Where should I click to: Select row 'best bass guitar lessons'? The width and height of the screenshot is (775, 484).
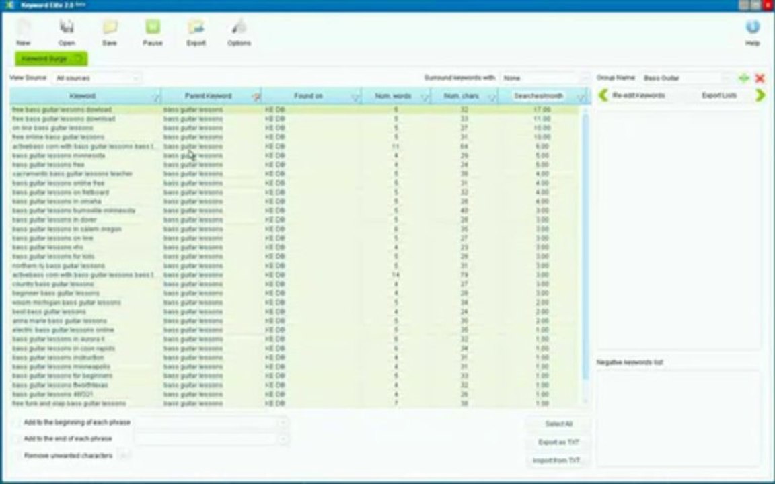pos(295,312)
